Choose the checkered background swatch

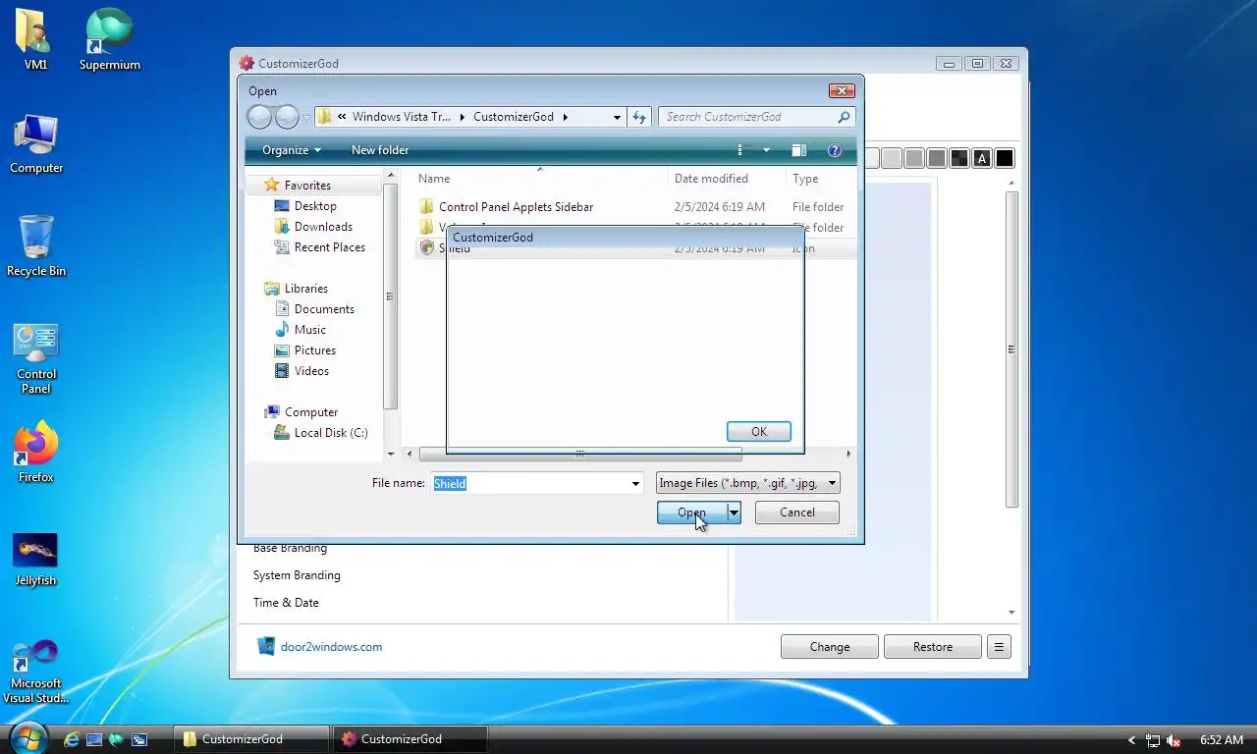(959, 158)
